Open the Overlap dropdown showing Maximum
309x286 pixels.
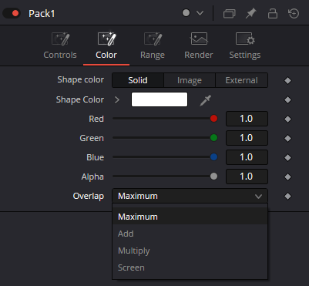(190, 196)
